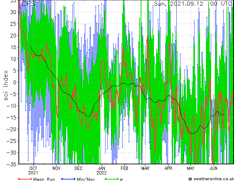Click the green sigma legend line
This screenshot has height=181, width=234.
point(111,179)
